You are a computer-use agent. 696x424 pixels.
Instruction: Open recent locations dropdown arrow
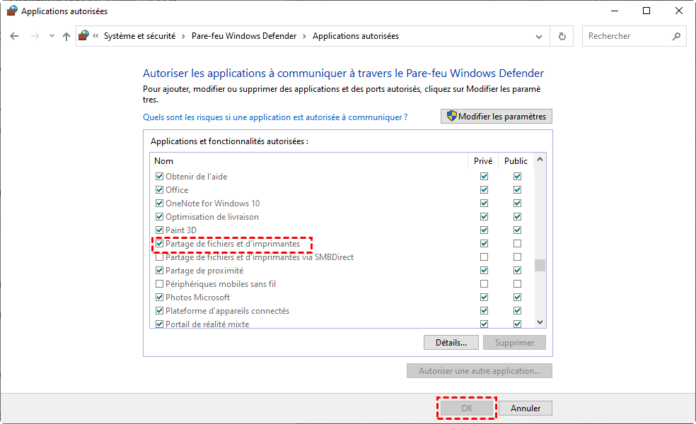coord(52,36)
